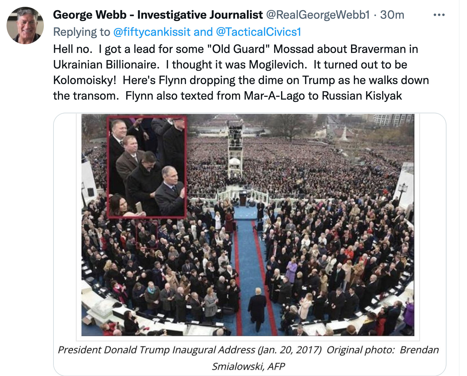Open the inauguration crowd photo attachment

click(x=247, y=225)
